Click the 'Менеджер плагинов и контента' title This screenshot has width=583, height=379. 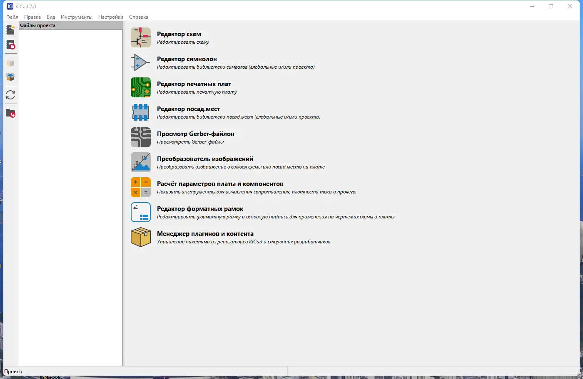pos(205,234)
